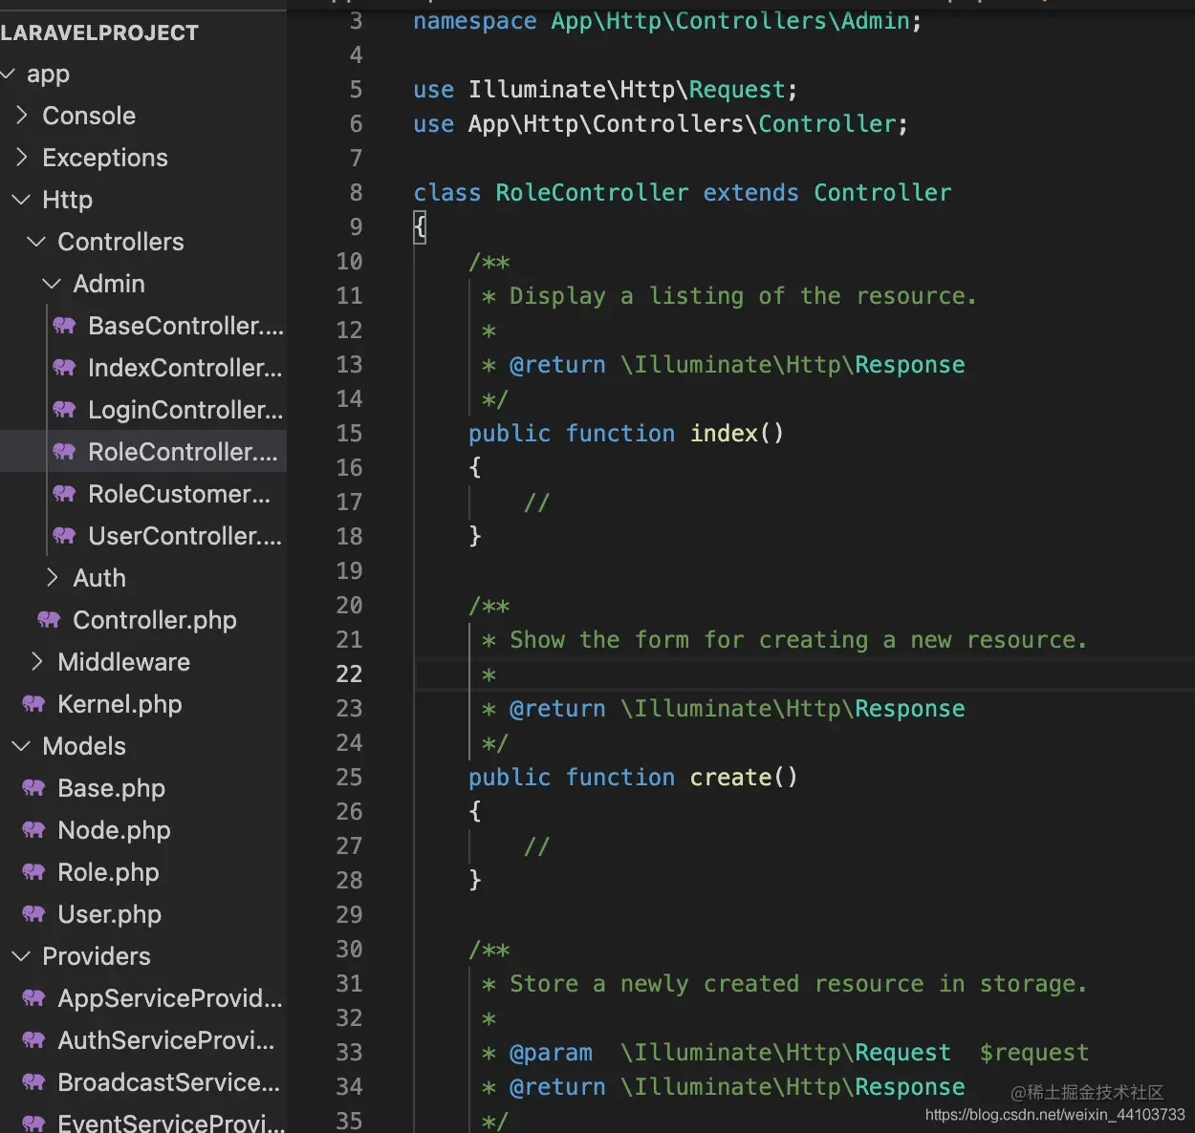The width and height of the screenshot is (1195, 1133).
Task: Click the PHP icon beside RoleCustomer file
Action: click(64, 494)
